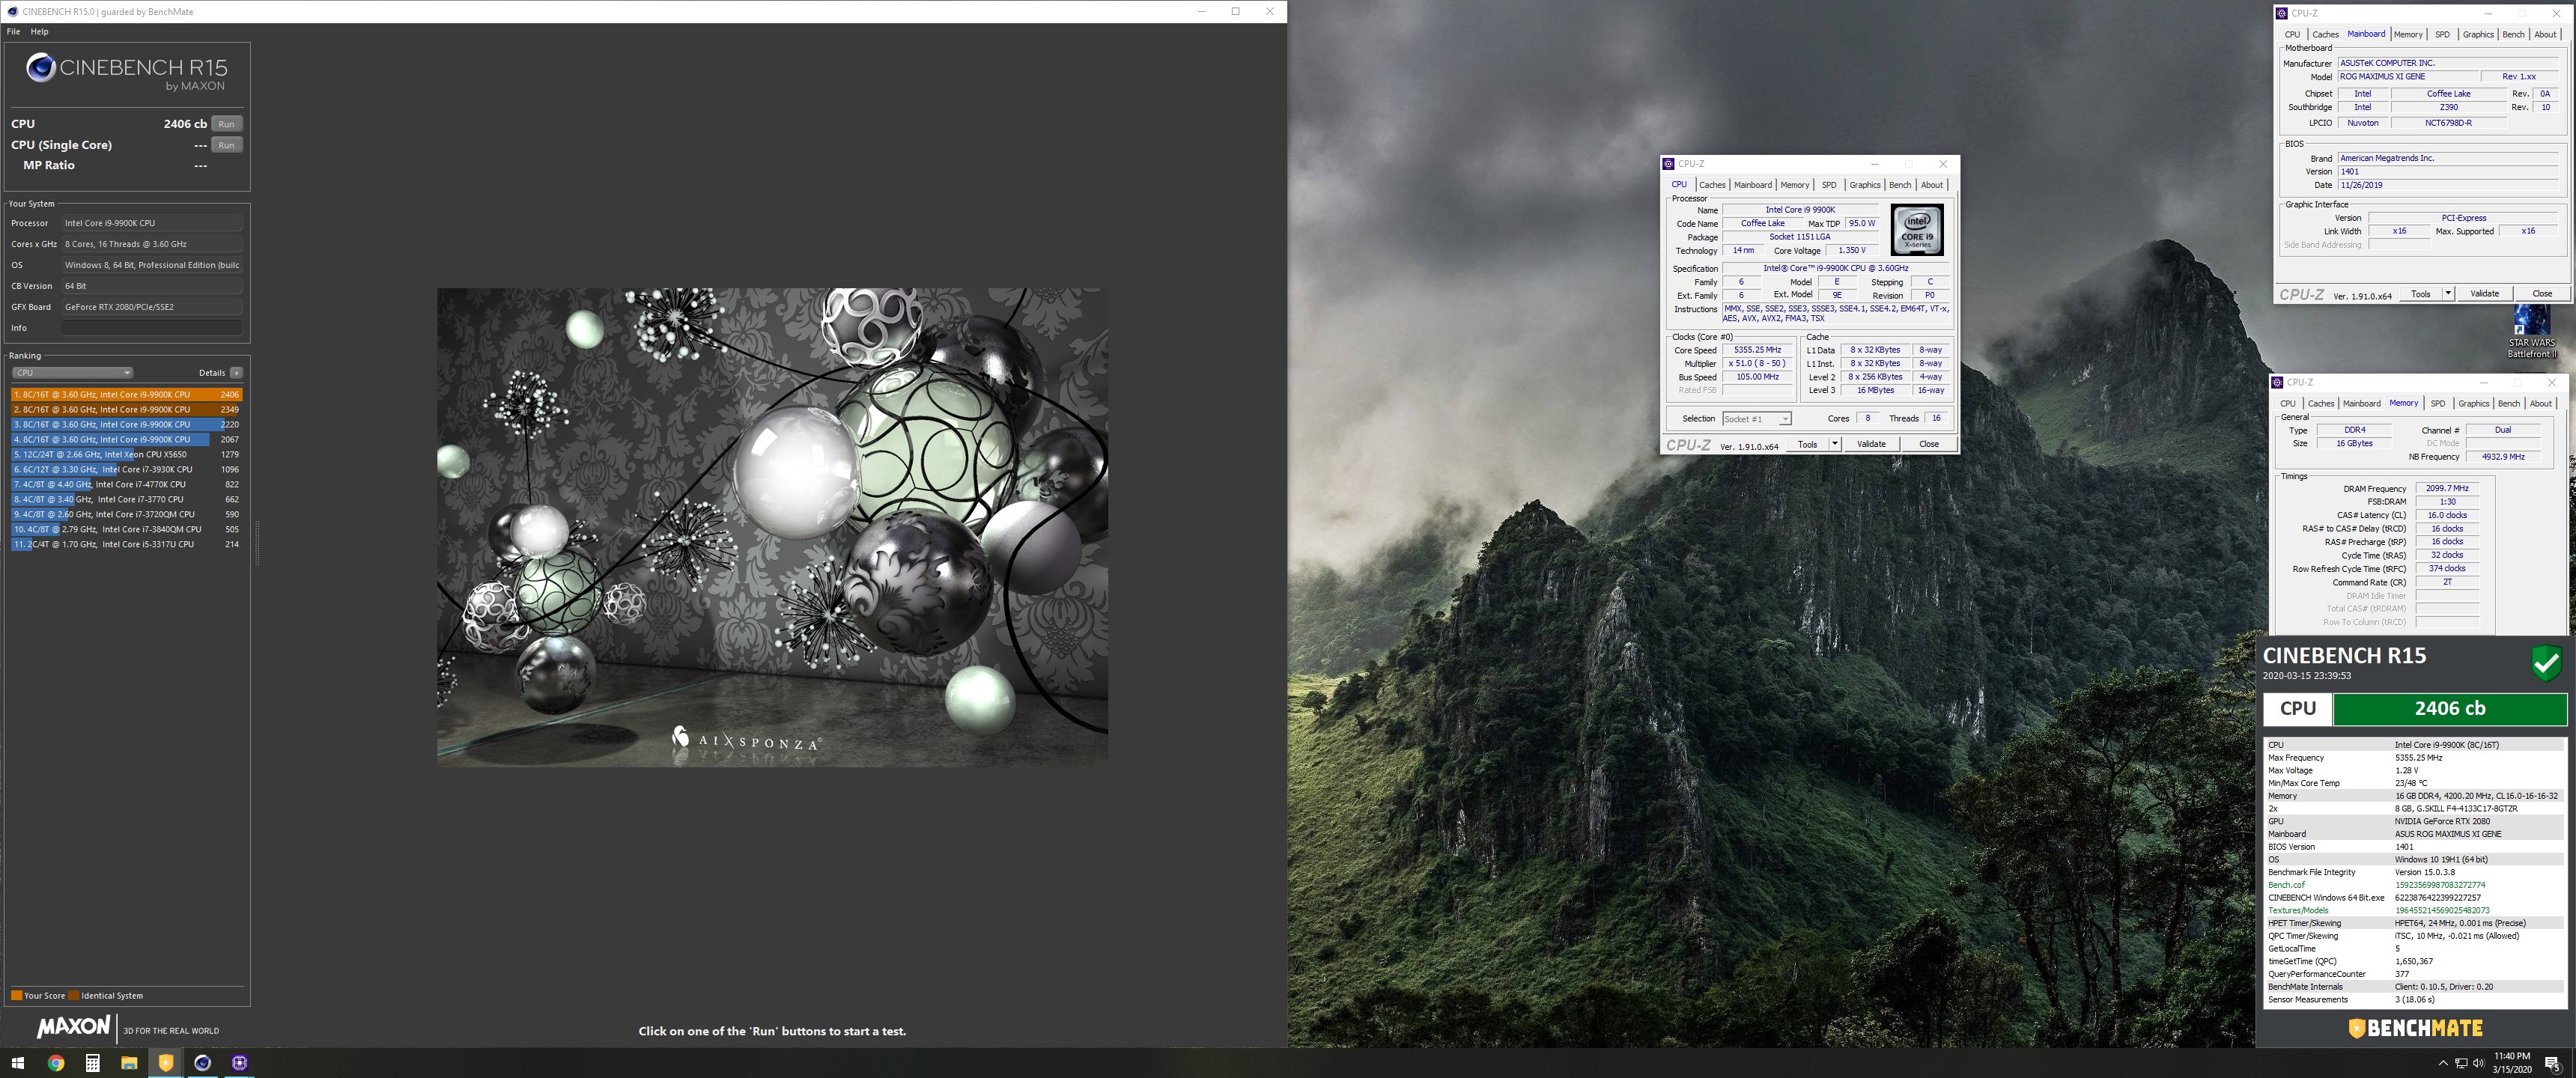The width and height of the screenshot is (2576, 1078).
Task: Expand Tools dropdown arrow in Mainboard CPU-Z window
Action: (2448, 294)
